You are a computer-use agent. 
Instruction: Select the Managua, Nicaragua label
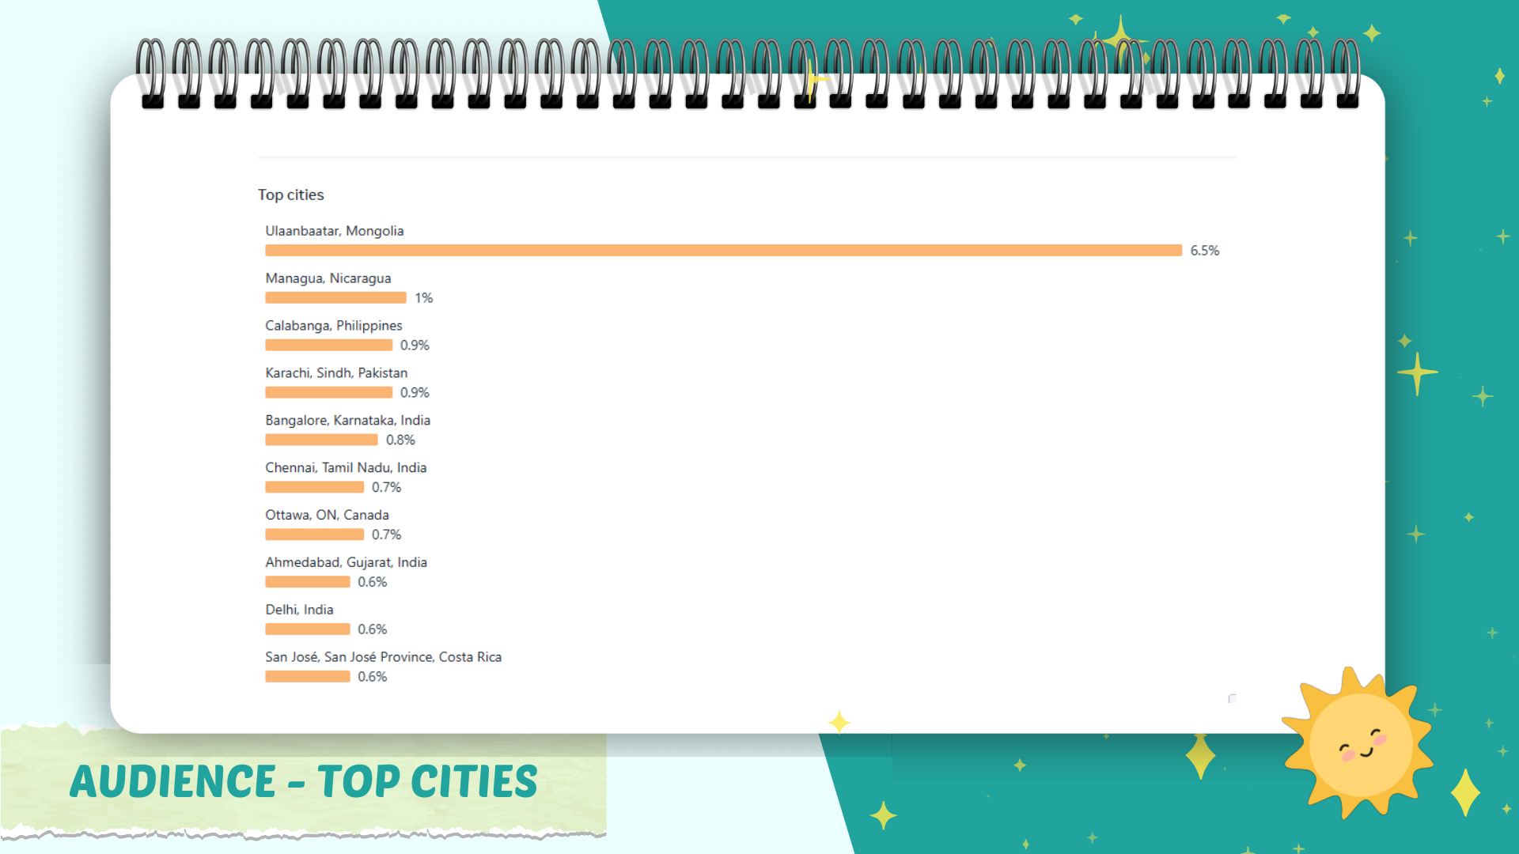point(328,278)
